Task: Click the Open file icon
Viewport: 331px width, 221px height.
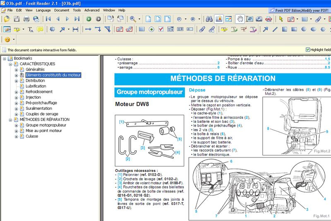Action: coord(7,19)
